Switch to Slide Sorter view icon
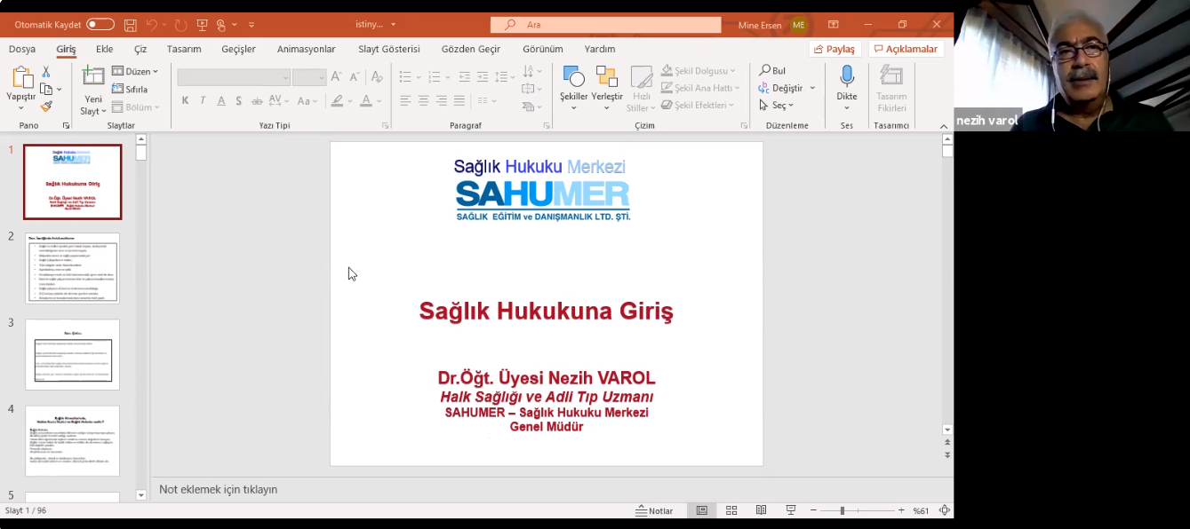The width and height of the screenshot is (1190, 529). coord(731,510)
